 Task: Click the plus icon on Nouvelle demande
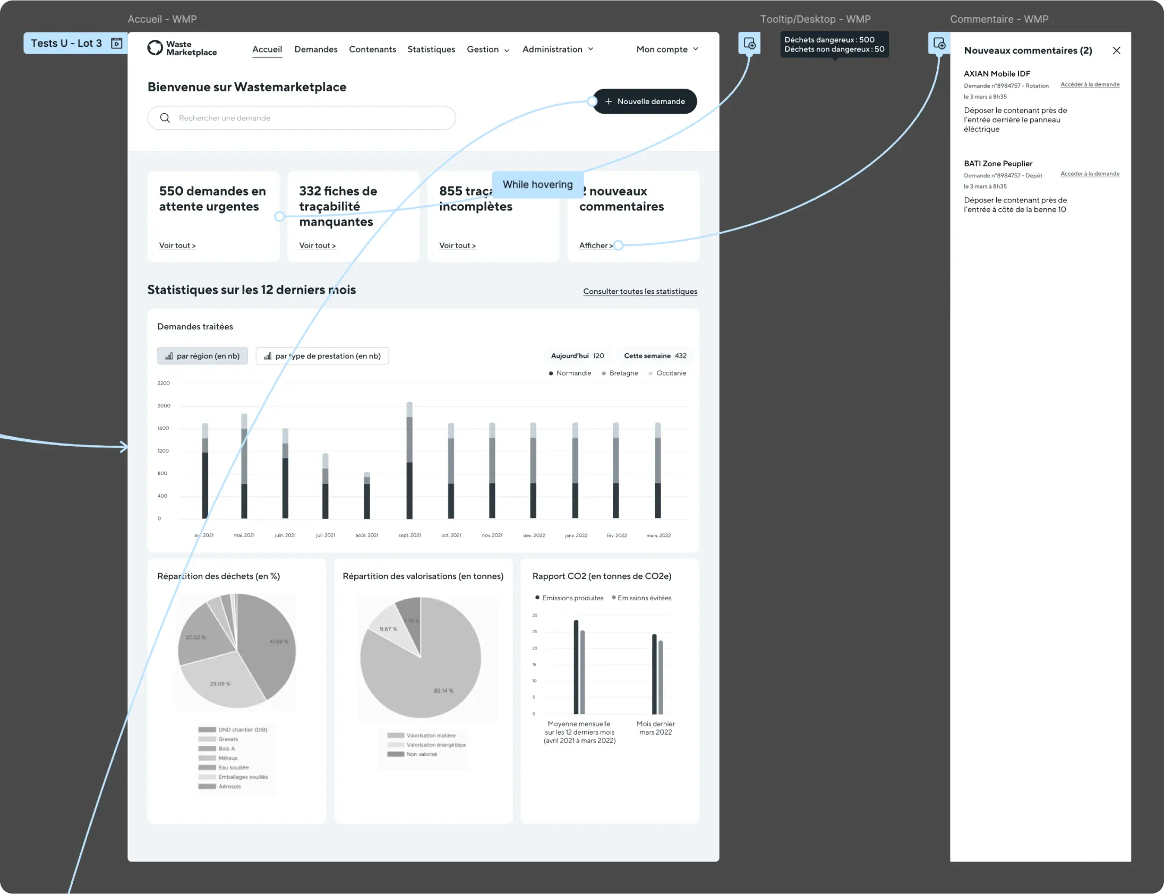pyautogui.click(x=609, y=101)
